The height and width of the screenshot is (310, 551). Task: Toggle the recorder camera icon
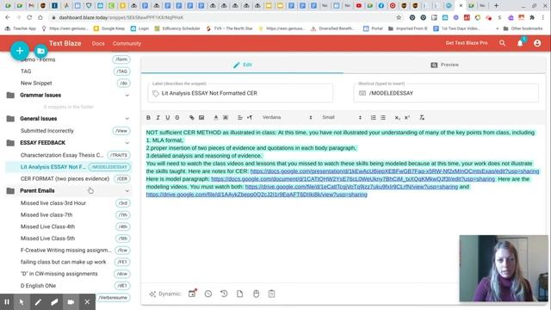71,302
